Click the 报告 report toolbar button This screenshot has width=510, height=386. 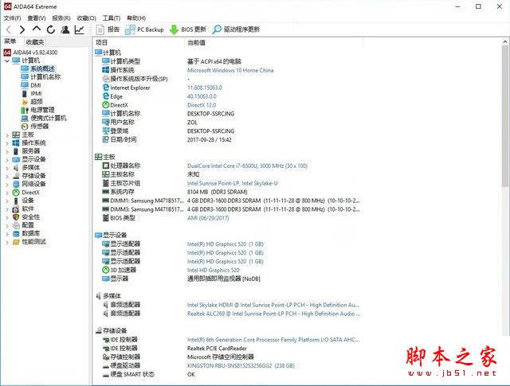[x=108, y=29]
